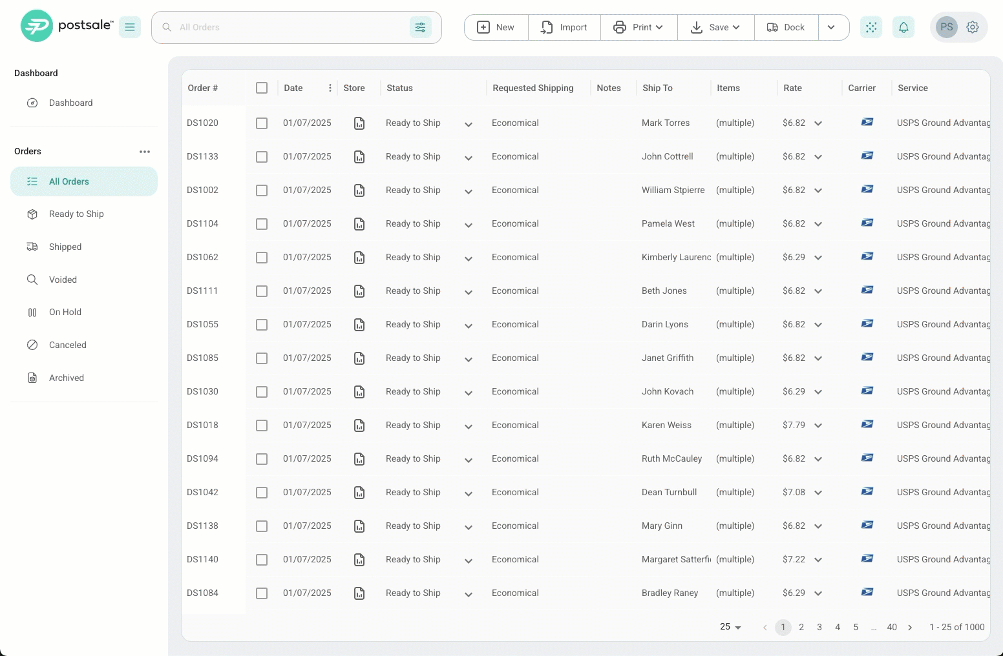Click the Postsale logo icon
The height and width of the screenshot is (656, 1003).
point(36,26)
